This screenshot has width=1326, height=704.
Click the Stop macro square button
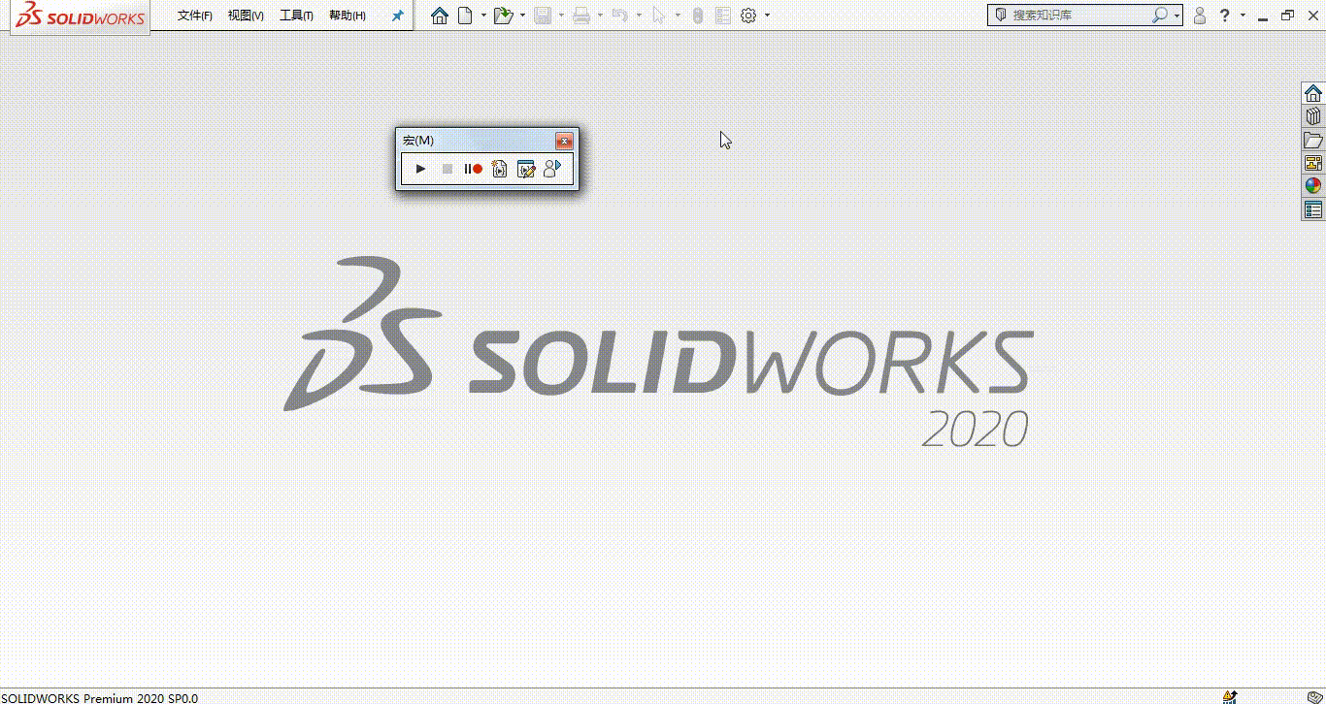click(448, 169)
